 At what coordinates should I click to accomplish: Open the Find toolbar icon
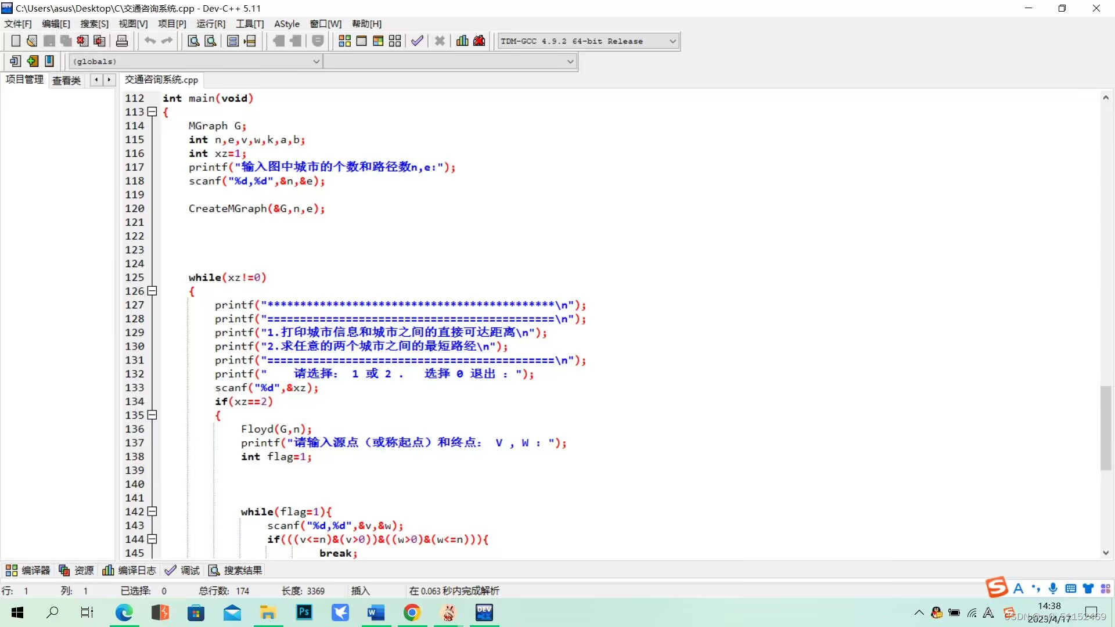point(193,41)
